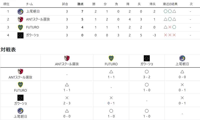The image size is (200, 120).
Task: Select the 勝点 column header
Action: click(x=80, y=4)
